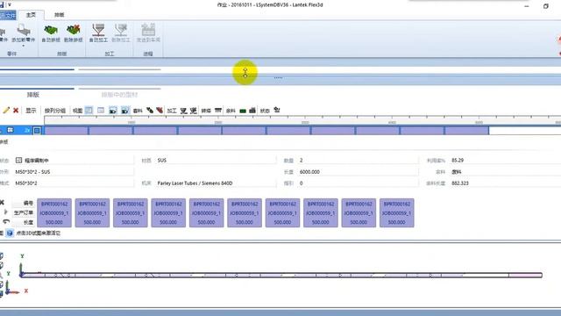Click second 套料 icon with red mark
Image resolution: width=561 pixels, height=316 pixels.
click(x=160, y=111)
